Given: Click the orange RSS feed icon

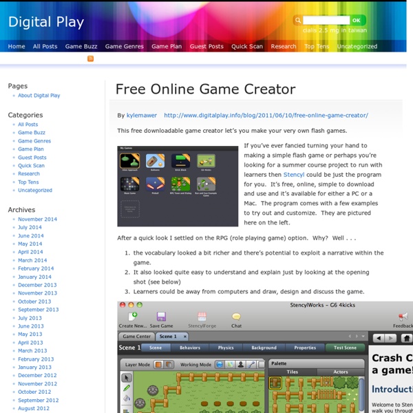Looking at the screenshot, I should 90,59.
